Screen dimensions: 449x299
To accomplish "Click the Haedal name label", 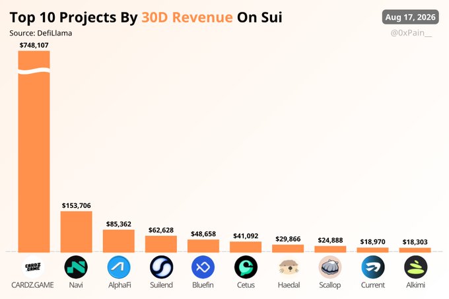I will click(289, 285).
